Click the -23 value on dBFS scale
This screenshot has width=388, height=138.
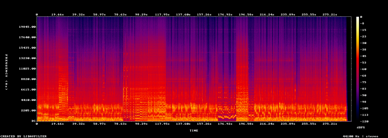tap(363, 36)
